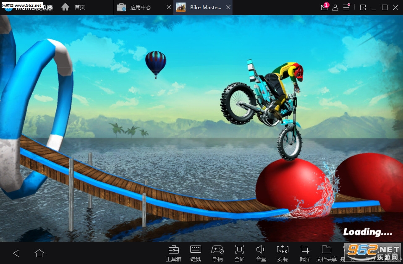Screen dimensions: 403x264
Task: Toggle 全屏 fullscreen mode
Action: 239,253
